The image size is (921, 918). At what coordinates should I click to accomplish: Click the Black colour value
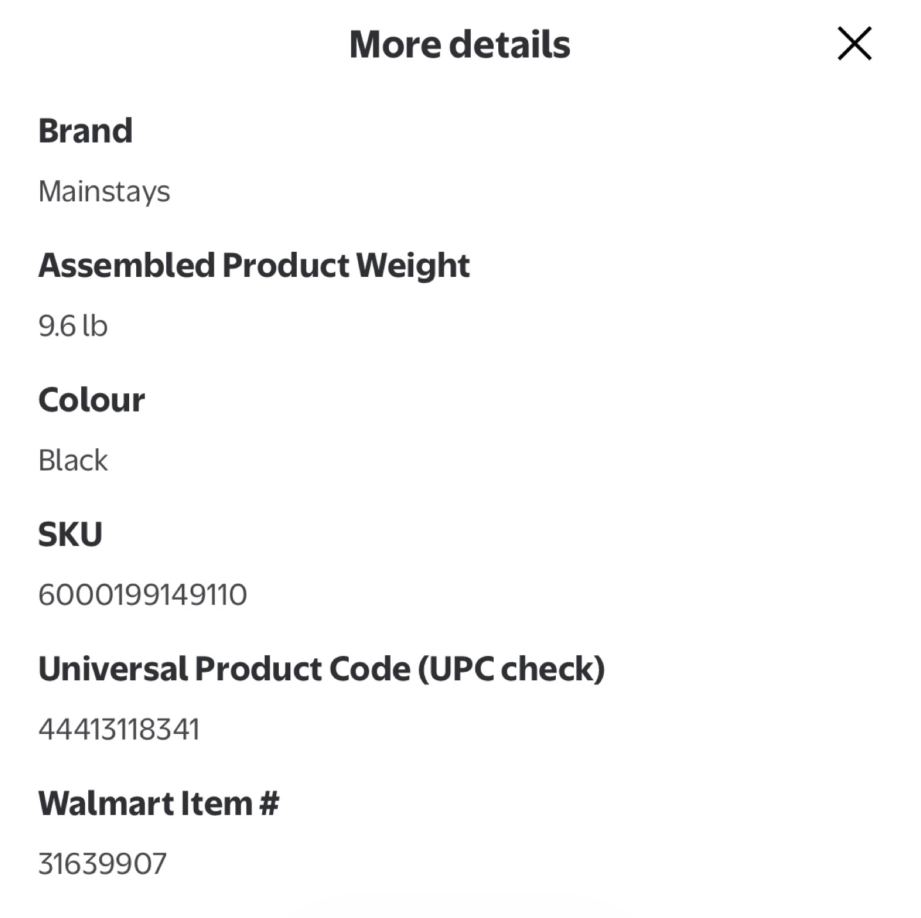tap(73, 460)
